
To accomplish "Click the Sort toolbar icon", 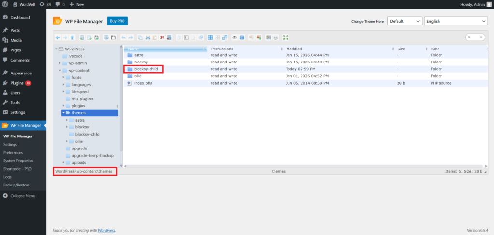I will tap(275, 37).
